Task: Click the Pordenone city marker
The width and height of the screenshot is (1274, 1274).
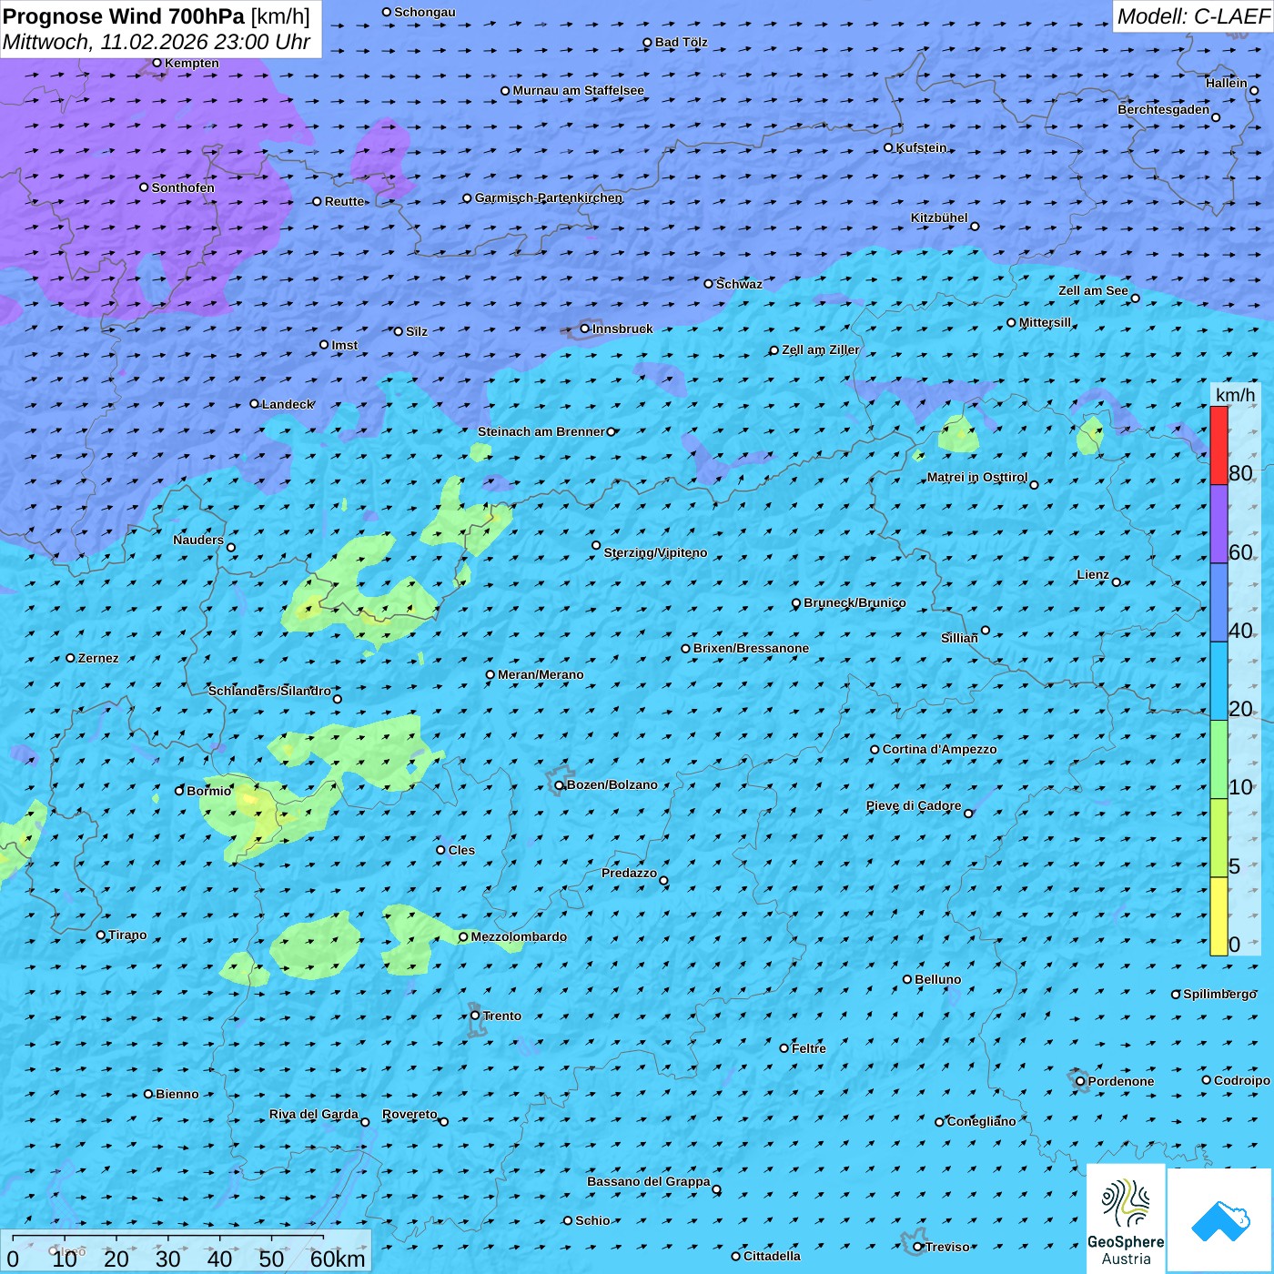Action: coord(1080,1081)
